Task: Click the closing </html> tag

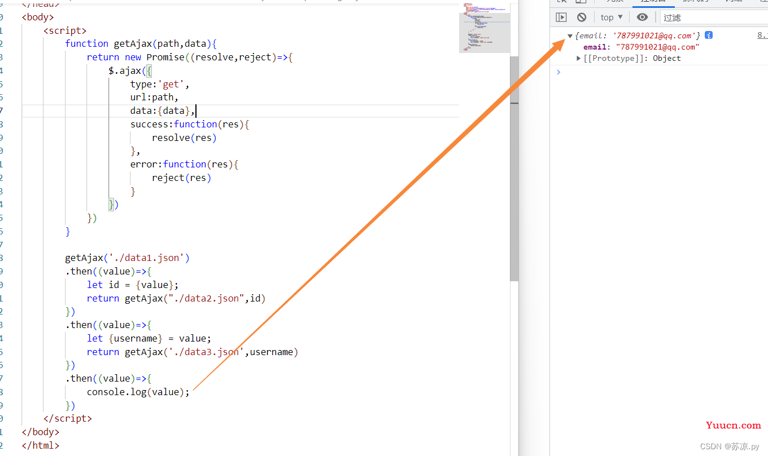Action: click(41, 445)
